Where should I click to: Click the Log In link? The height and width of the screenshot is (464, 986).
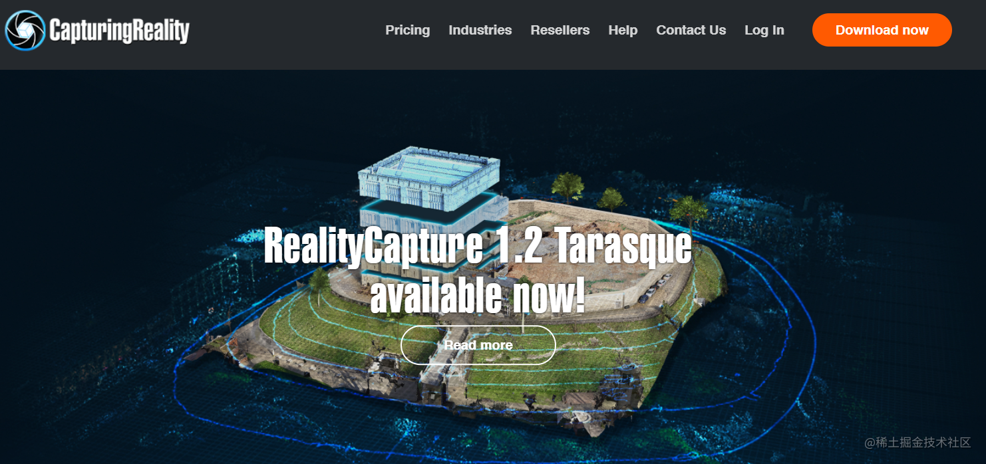point(764,30)
